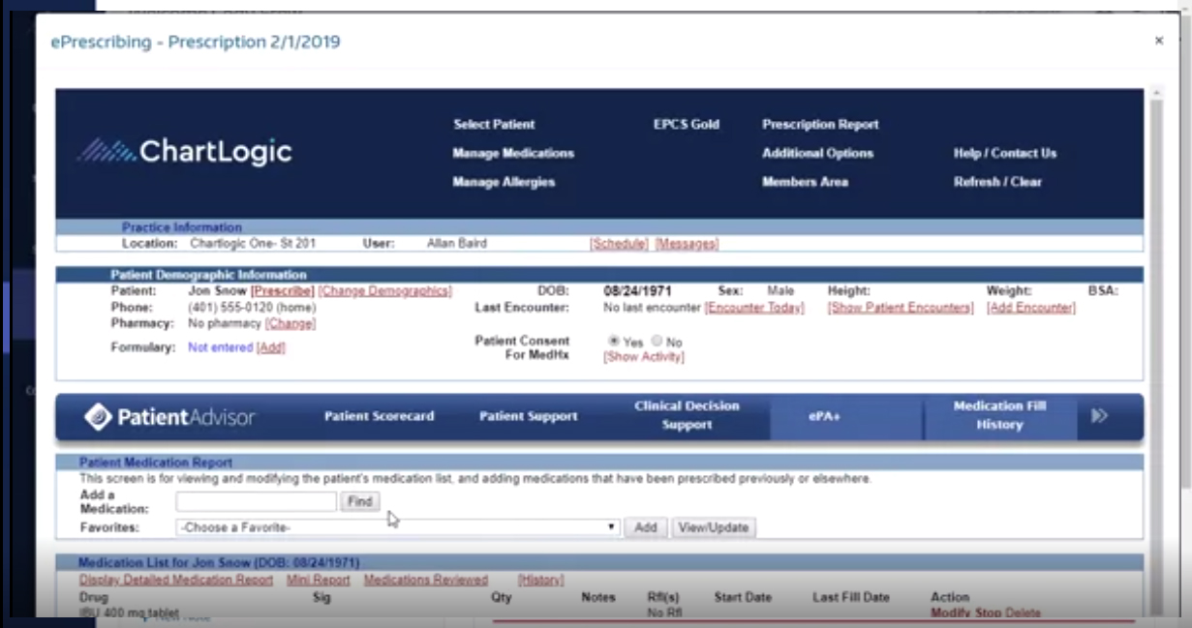1192x628 pixels.
Task: Click the user name Allan Baird
Action: [456, 244]
